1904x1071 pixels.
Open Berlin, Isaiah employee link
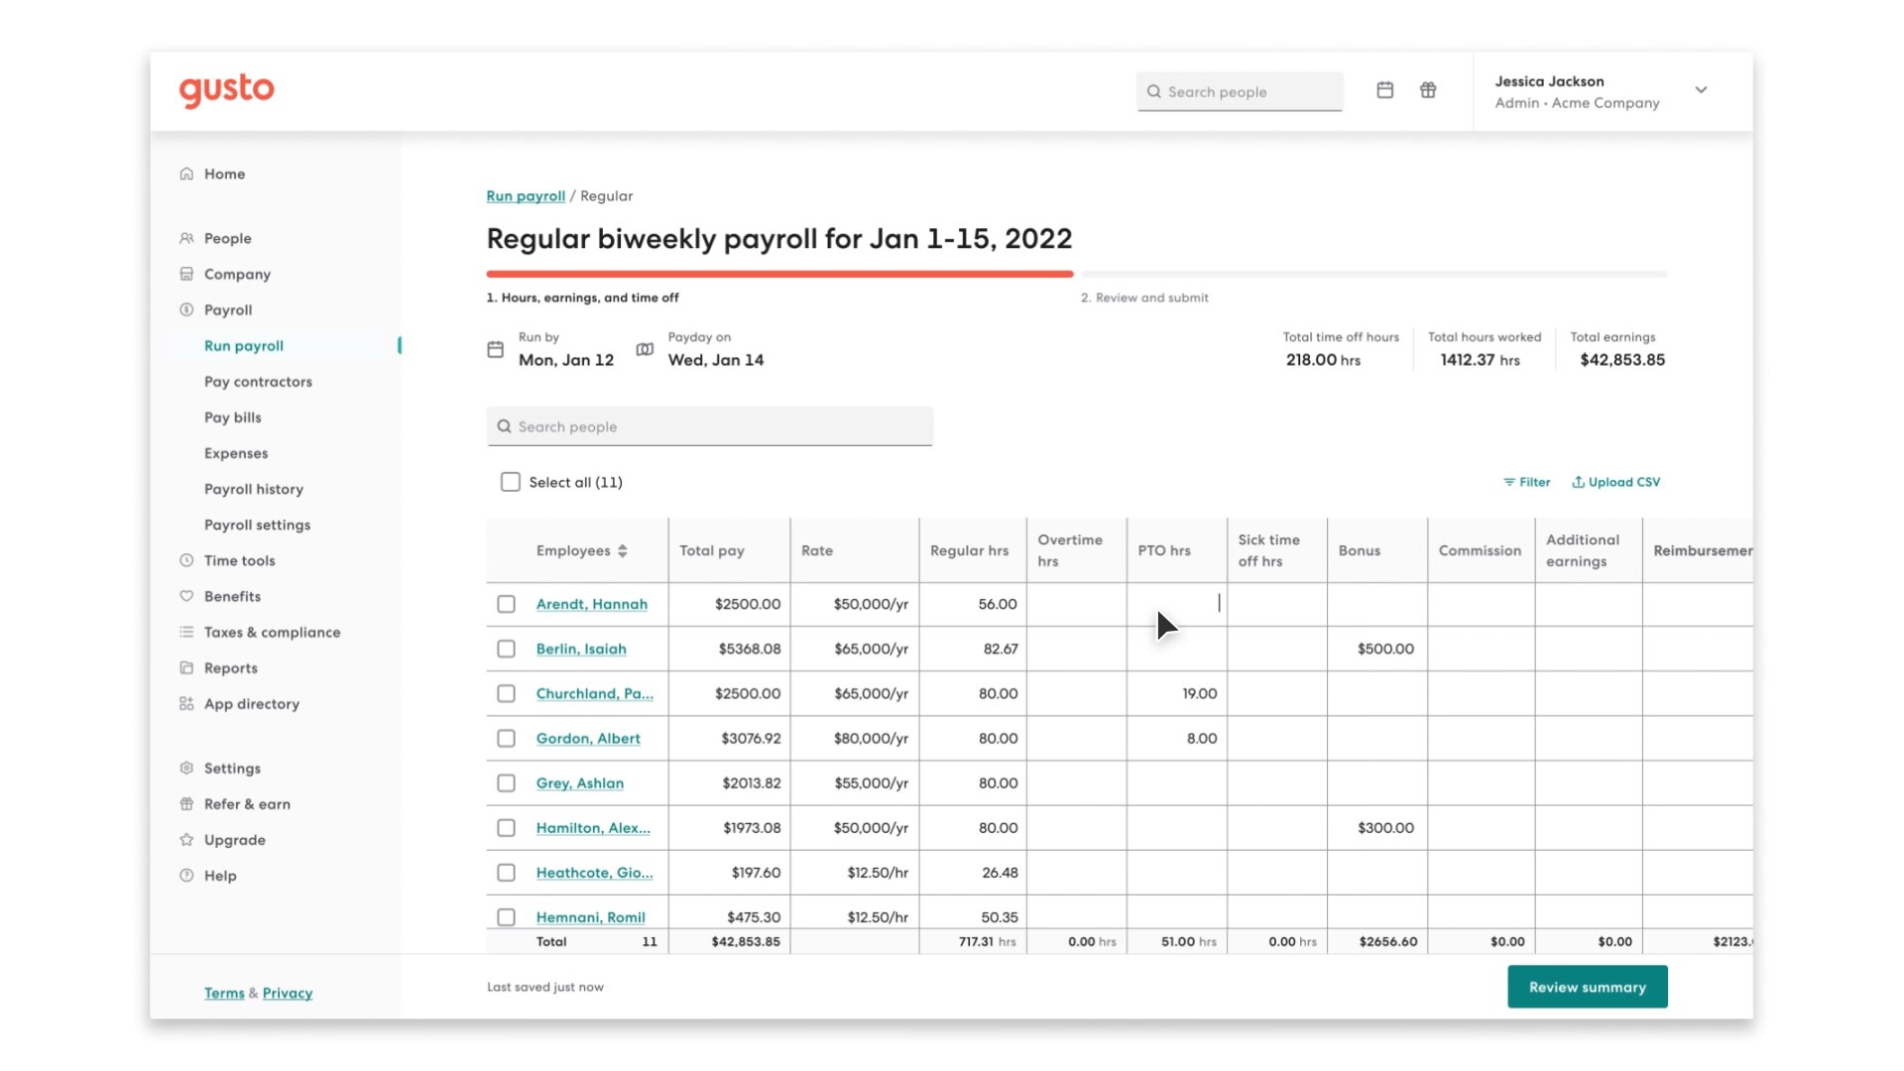click(x=581, y=649)
